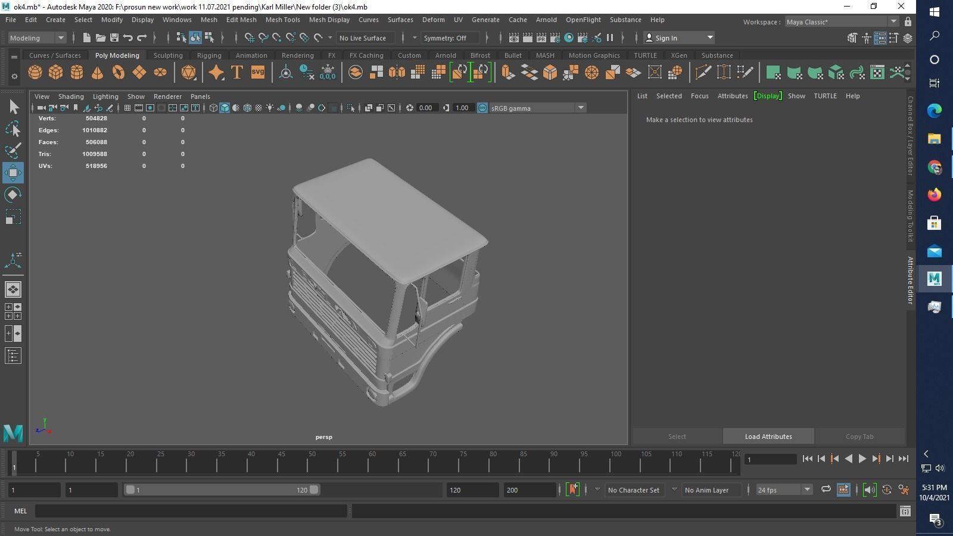Open the 24 fps frame rate dropdown

click(x=784, y=490)
